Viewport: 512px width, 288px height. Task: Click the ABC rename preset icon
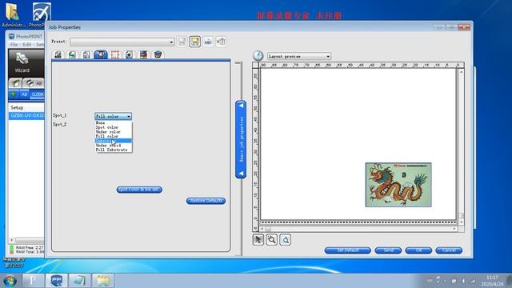coord(208,42)
